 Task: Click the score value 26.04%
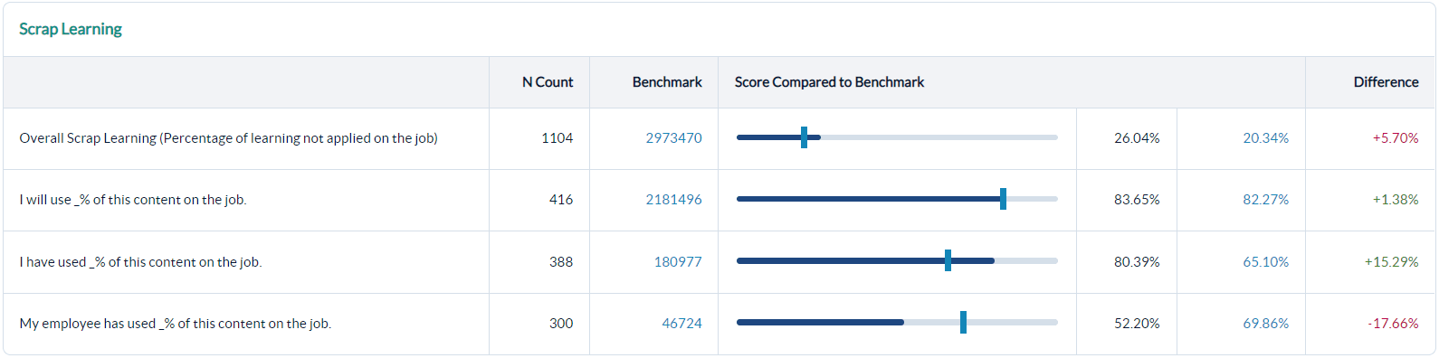(1137, 138)
